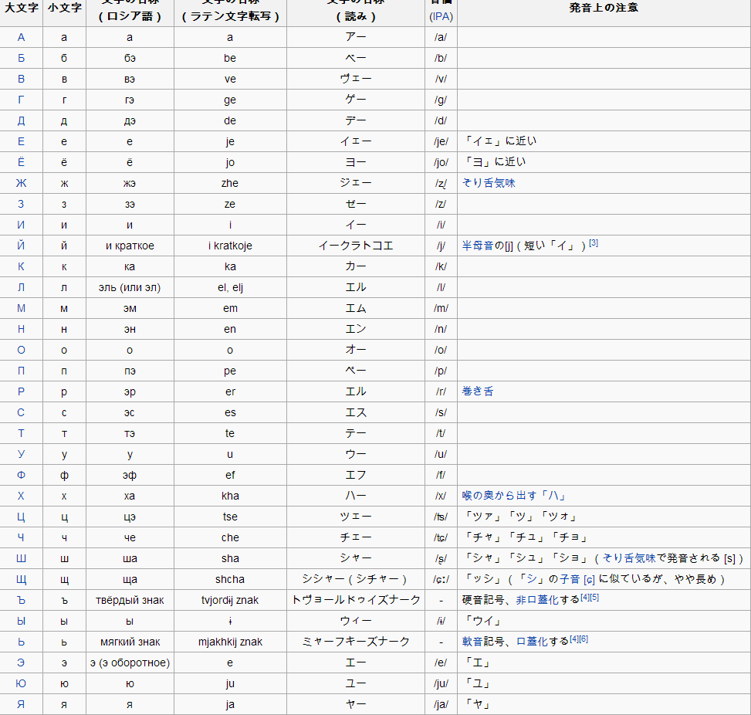Select the '大文字' column header

click(x=21, y=8)
